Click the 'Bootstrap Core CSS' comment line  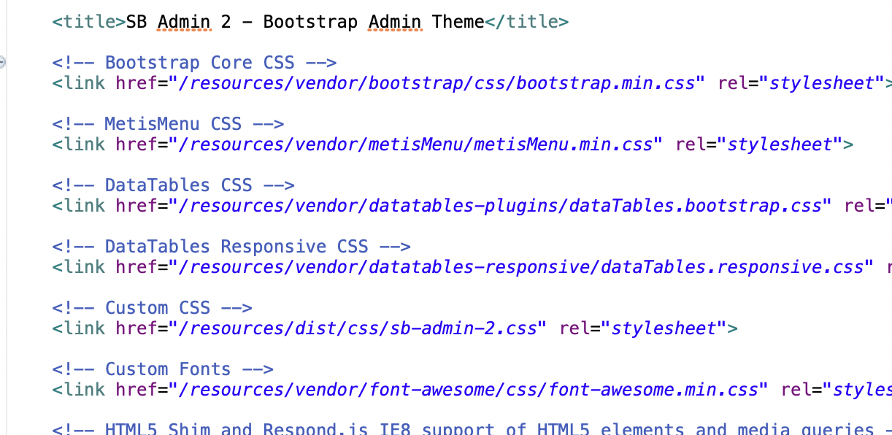194,63
